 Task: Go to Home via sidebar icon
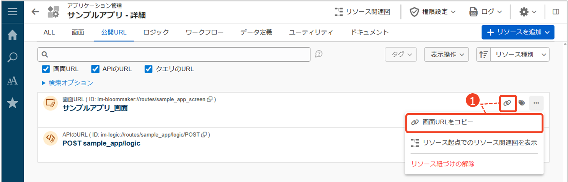(12, 35)
